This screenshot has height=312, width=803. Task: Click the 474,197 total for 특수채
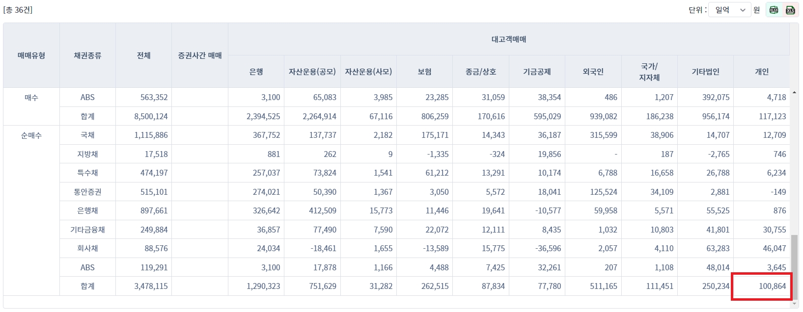tap(154, 173)
